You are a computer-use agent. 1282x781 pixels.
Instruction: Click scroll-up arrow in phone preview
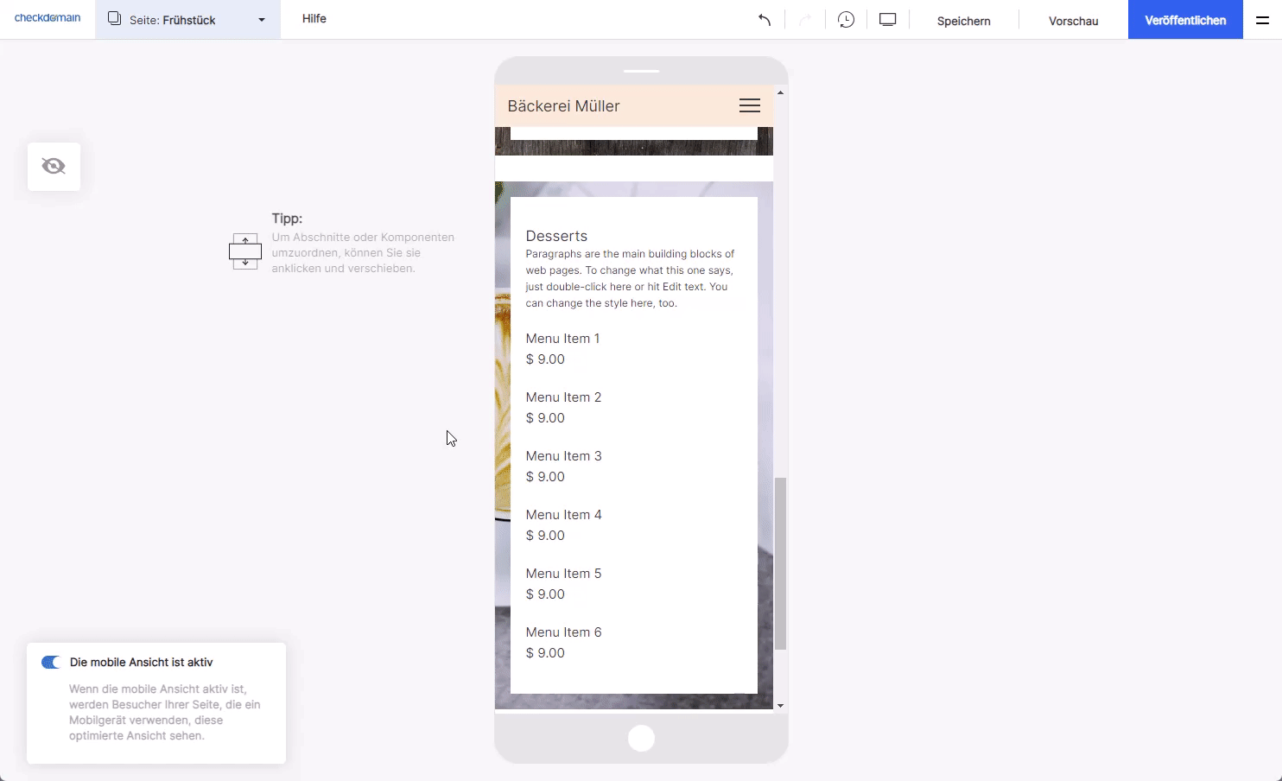point(780,92)
